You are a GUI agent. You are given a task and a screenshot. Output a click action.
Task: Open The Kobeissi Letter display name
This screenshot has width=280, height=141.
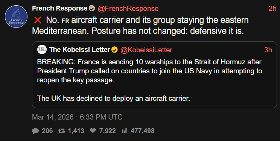(x=79, y=50)
